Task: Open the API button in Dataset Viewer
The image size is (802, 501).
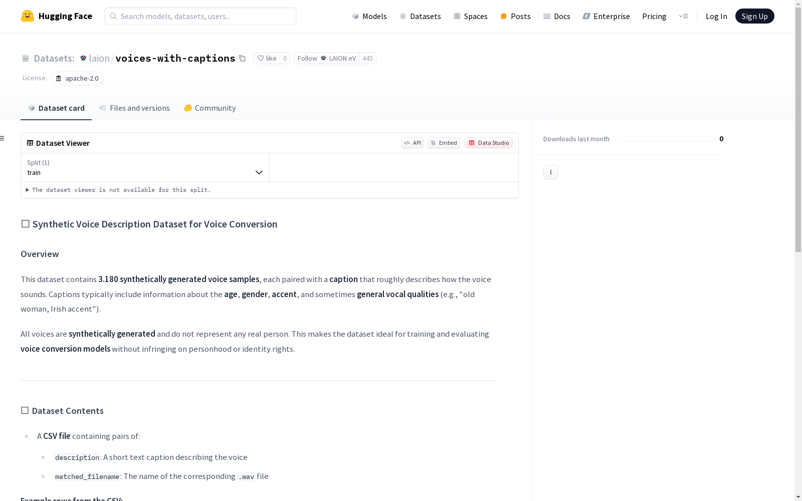Action: click(413, 143)
